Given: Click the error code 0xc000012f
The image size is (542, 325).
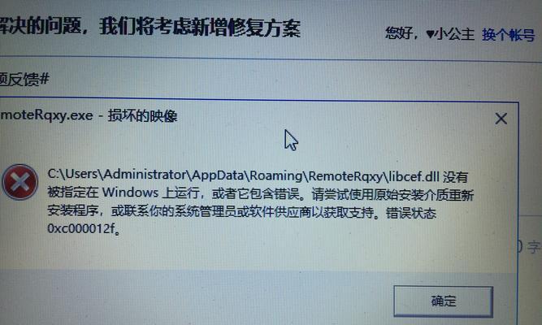Looking at the screenshot, I should click(81, 228).
